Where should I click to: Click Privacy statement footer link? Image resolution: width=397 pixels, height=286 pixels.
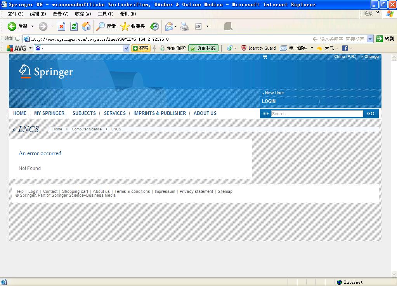pyautogui.click(x=196, y=191)
